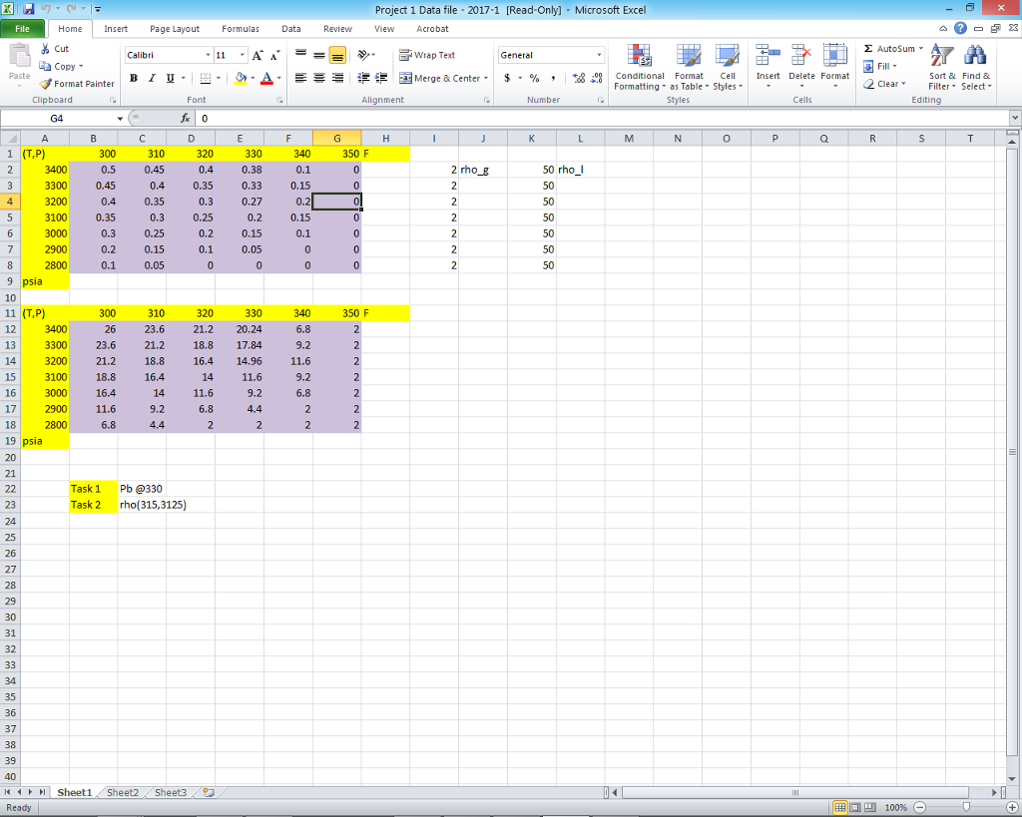Open the Number Format dropdown showing General
The width and height of the screenshot is (1022, 817).
coord(600,55)
